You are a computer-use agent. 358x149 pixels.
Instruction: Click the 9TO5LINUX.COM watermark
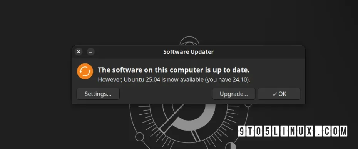tap(293, 131)
